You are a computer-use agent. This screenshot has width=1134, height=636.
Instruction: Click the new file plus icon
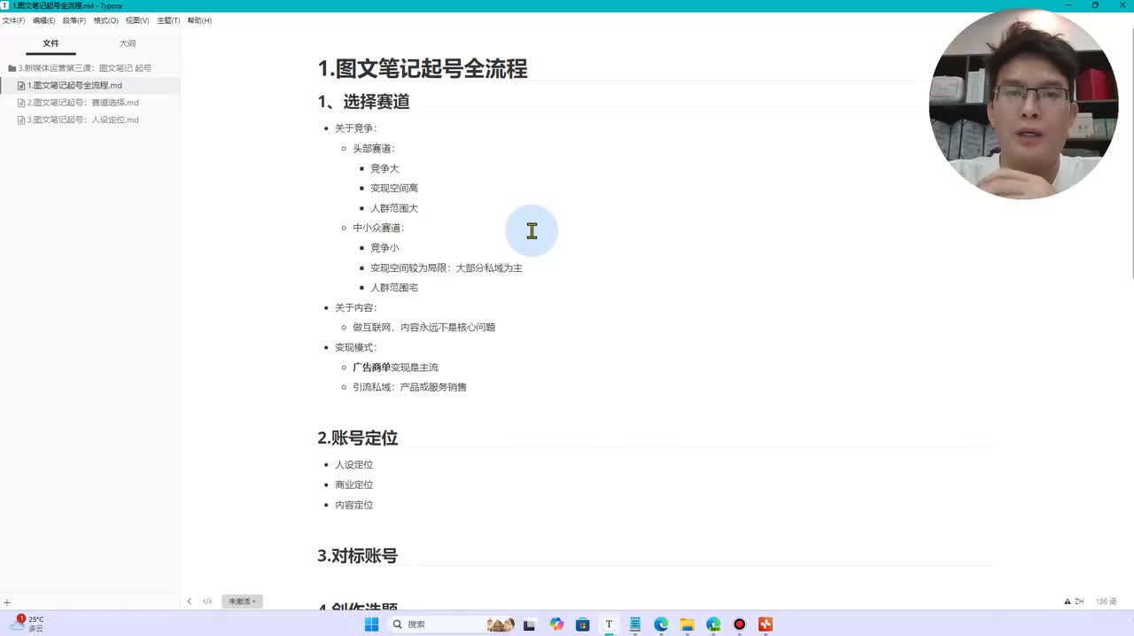click(7, 602)
